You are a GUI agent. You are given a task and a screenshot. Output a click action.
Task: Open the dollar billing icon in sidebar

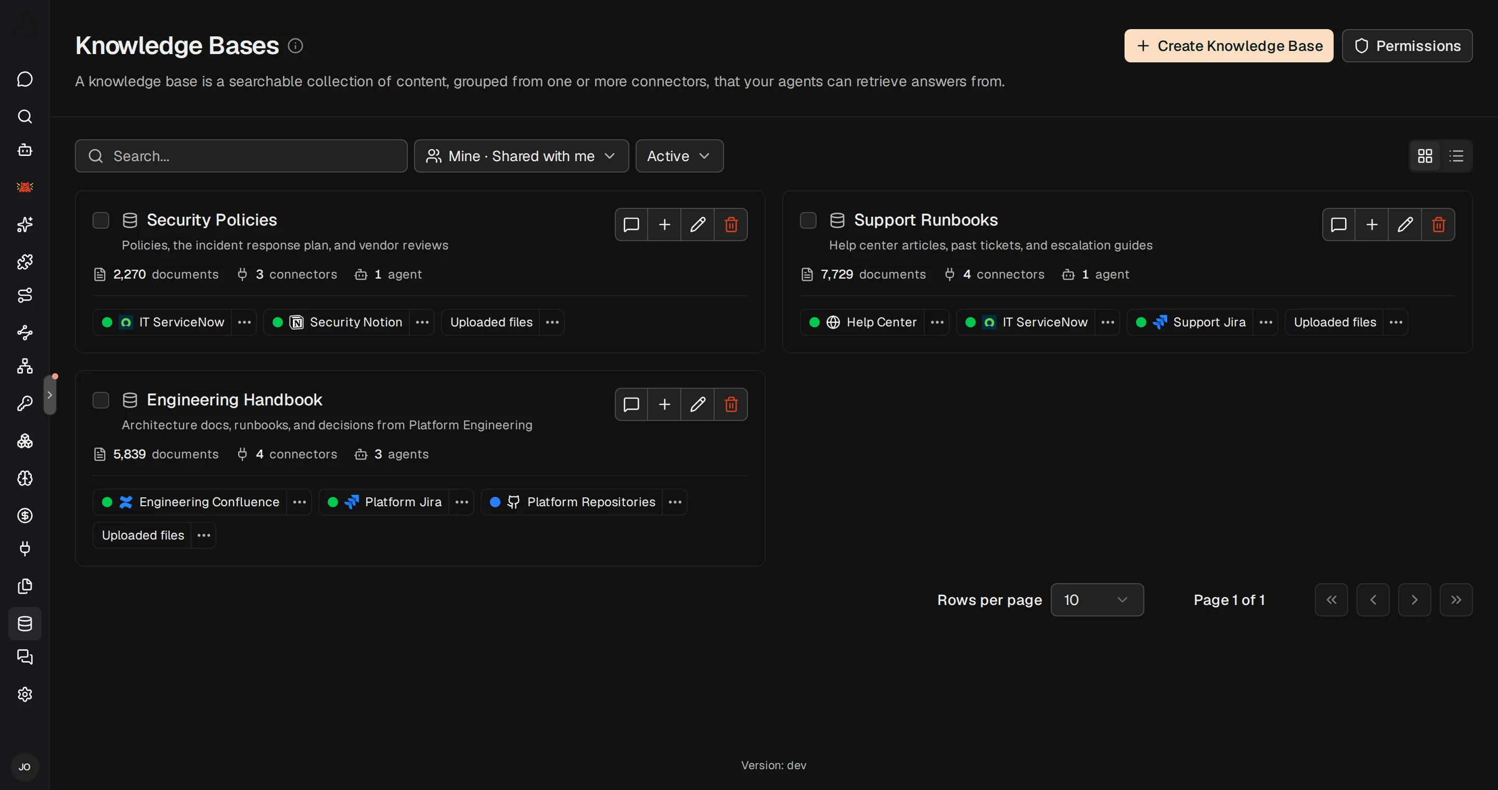24,515
